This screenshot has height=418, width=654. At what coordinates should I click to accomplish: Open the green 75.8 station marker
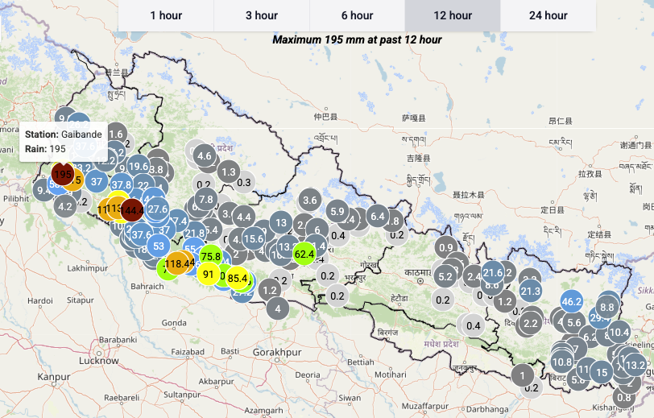point(211,256)
